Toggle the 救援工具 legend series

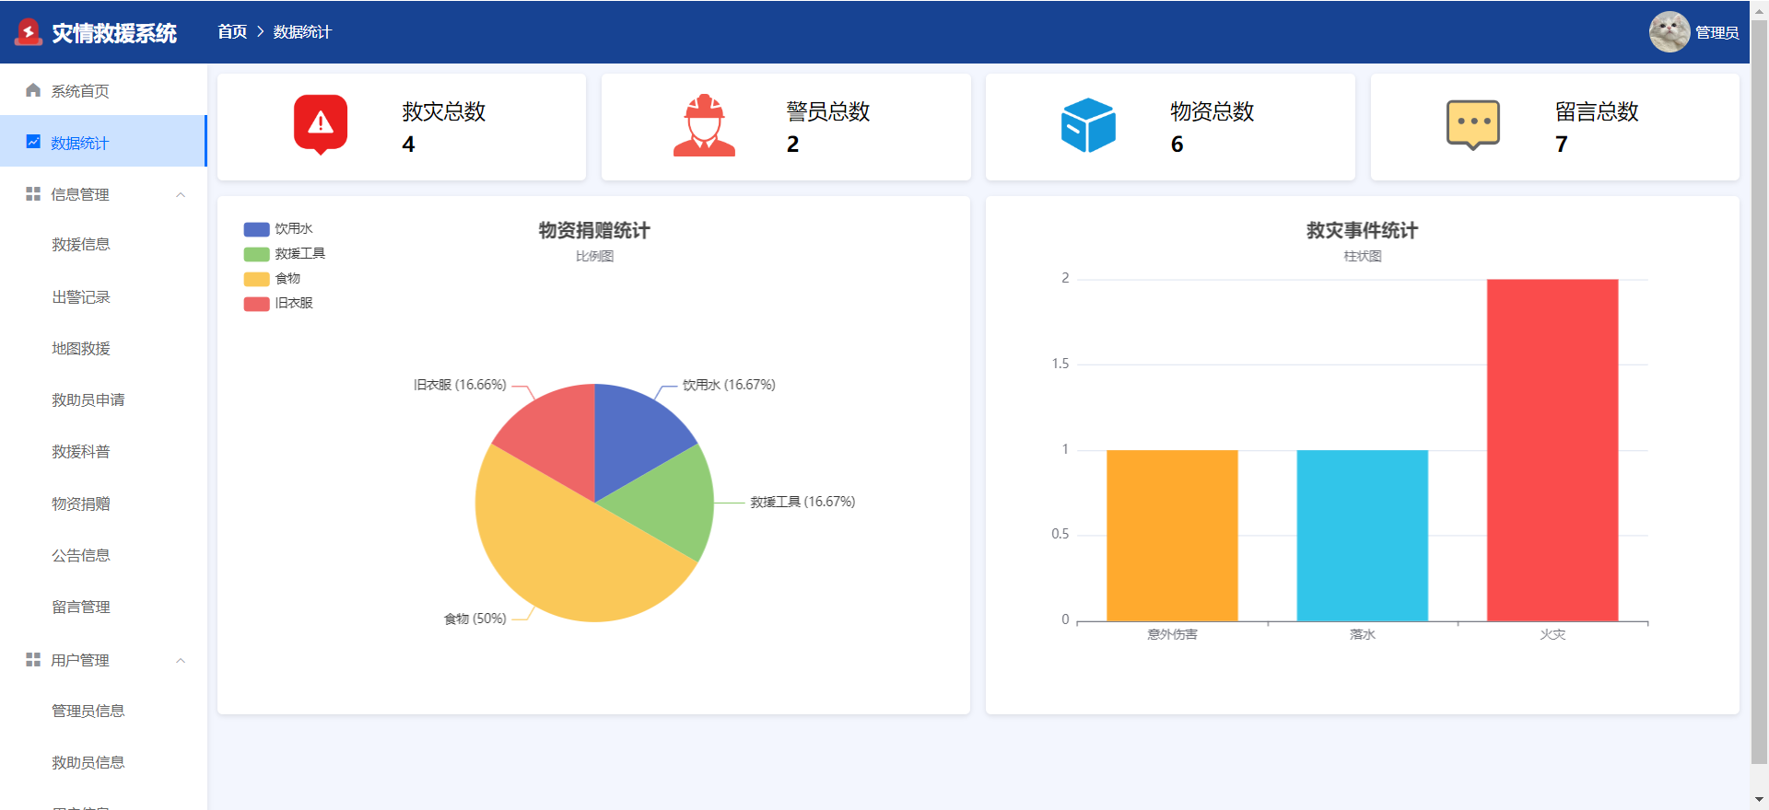285,253
